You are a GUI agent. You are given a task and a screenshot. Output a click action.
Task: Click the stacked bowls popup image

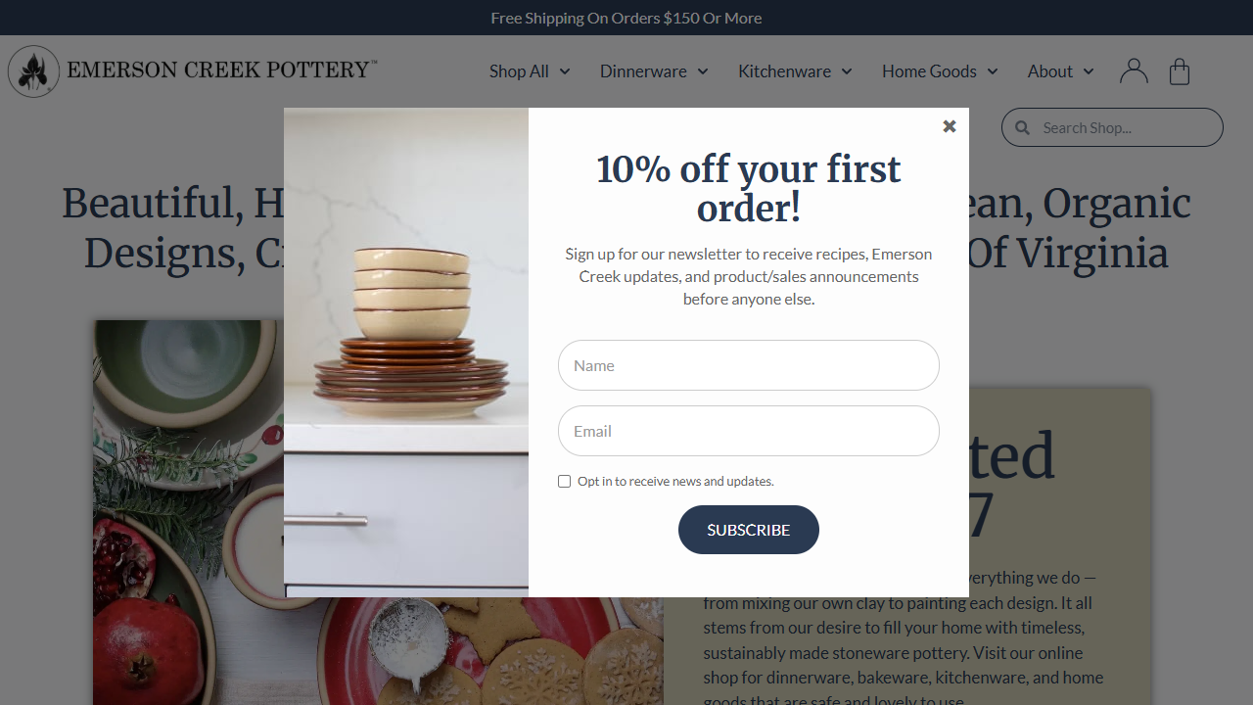(406, 352)
